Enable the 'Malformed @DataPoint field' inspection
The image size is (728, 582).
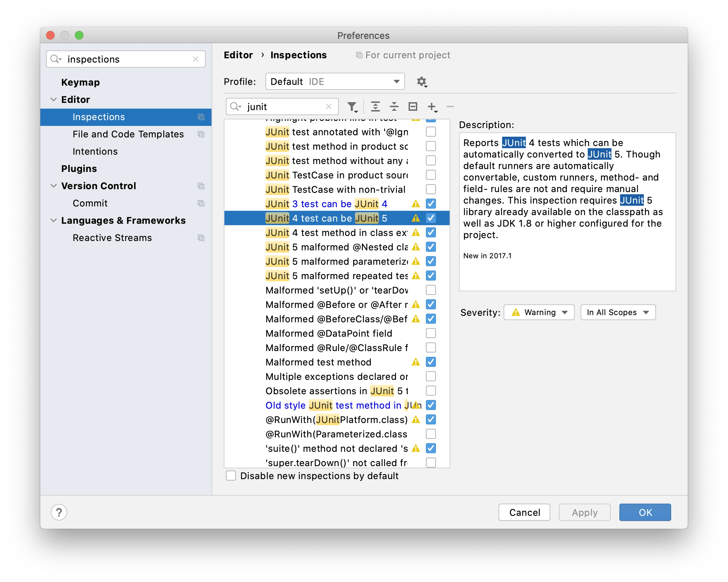click(431, 333)
